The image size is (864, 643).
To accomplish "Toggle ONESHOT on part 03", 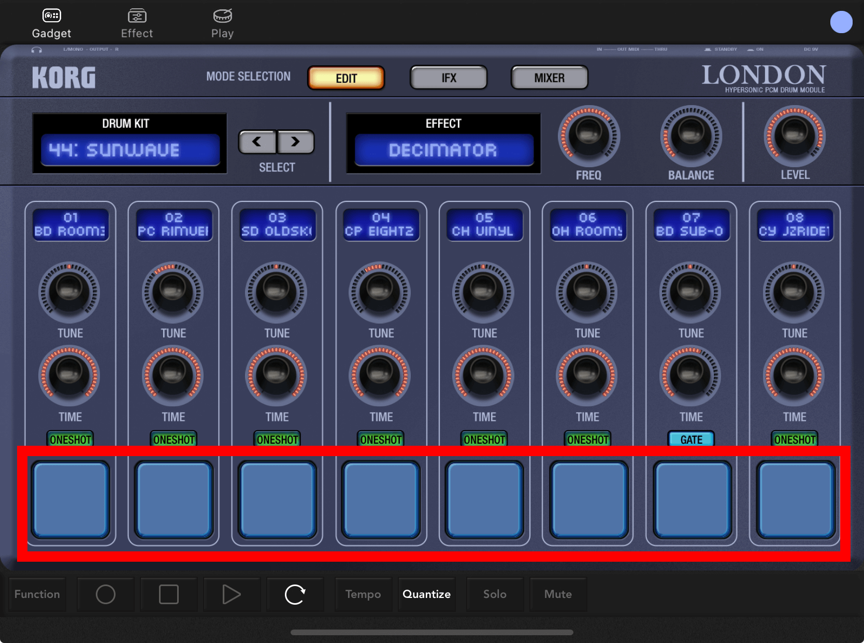I will coord(277,439).
